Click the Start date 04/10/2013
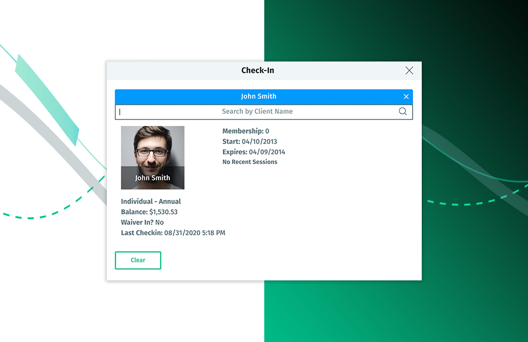Screen dimensions: 528x342 click(x=259, y=142)
